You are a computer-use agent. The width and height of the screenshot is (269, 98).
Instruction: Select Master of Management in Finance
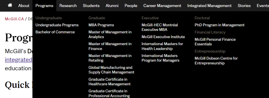pos(110,46)
